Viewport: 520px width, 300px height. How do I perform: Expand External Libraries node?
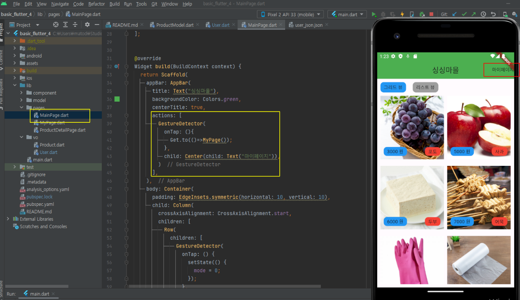click(x=8, y=219)
